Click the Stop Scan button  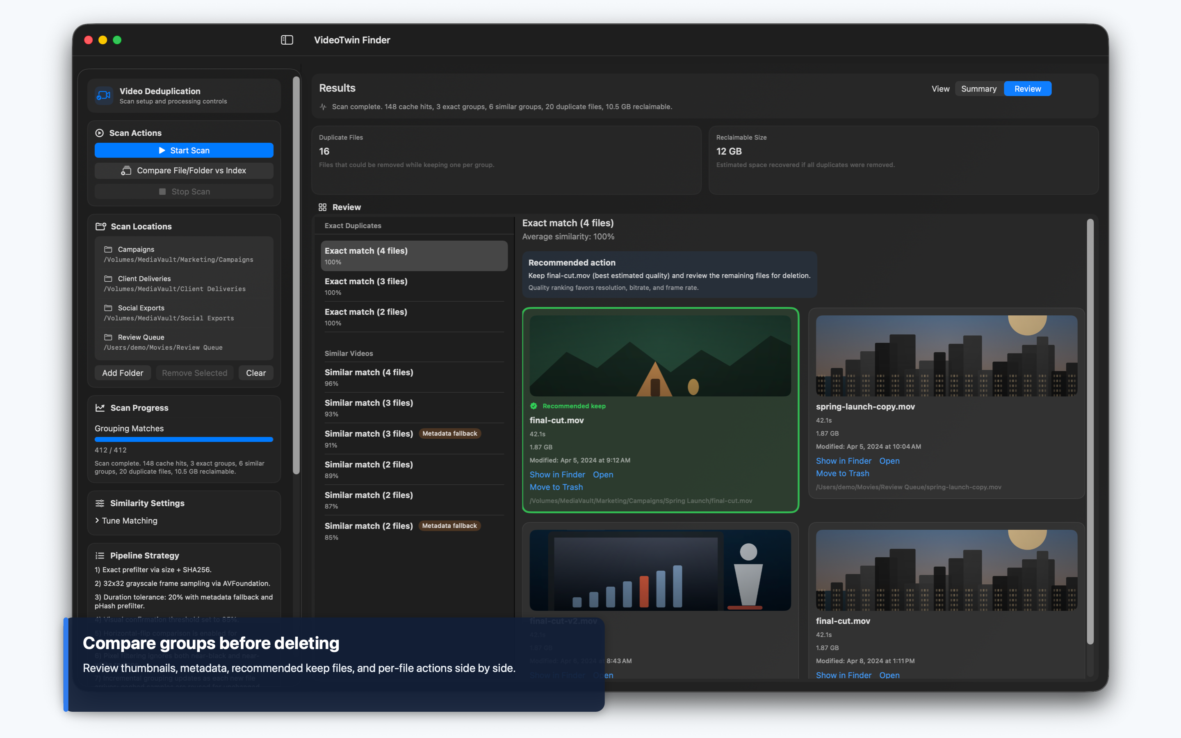click(x=184, y=192)
